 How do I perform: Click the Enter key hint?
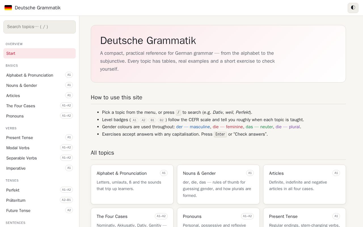click(220, 134)
